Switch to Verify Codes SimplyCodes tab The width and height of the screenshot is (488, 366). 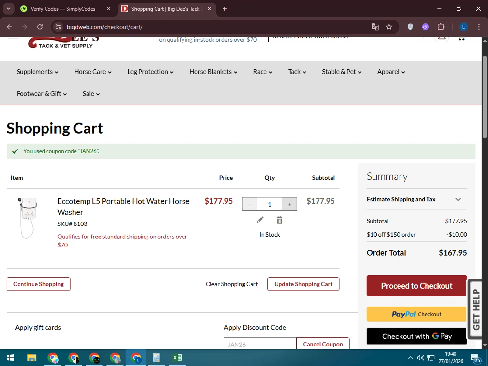pos(63,9)
